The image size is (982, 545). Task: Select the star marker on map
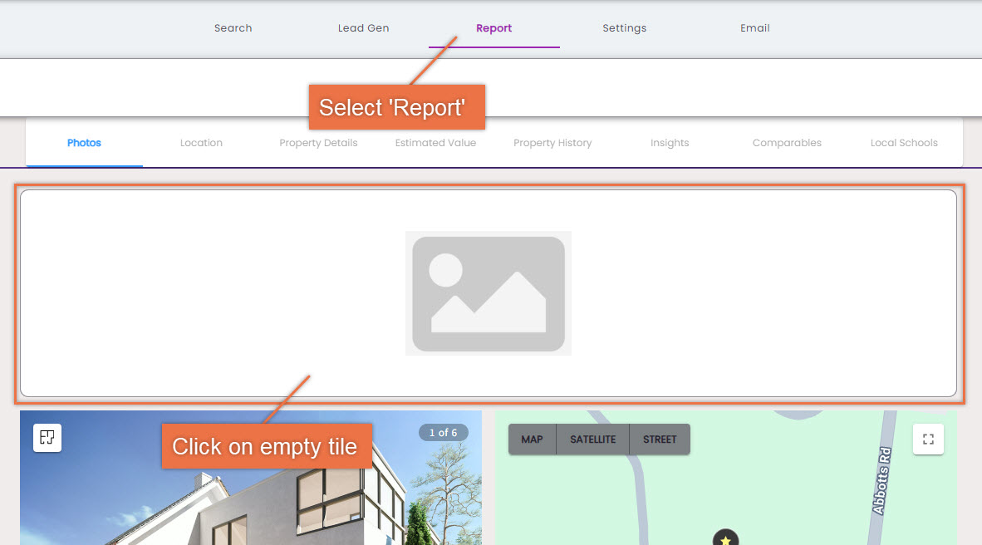tap(725, 538)
